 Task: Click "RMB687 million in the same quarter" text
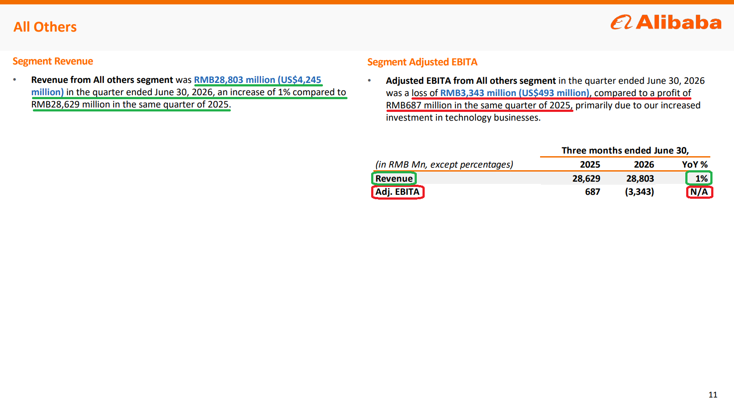(x=459, y=105)
